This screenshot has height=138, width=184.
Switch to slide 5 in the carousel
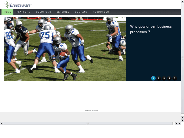pos(175,78)
